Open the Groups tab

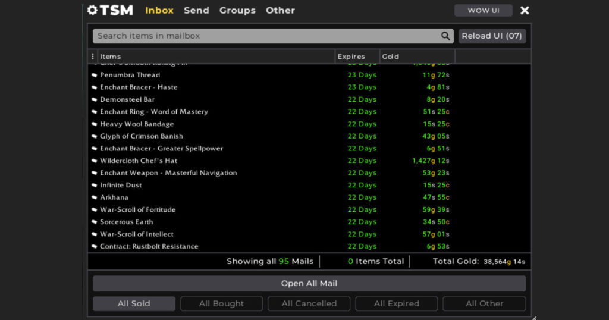pos(237,10)
